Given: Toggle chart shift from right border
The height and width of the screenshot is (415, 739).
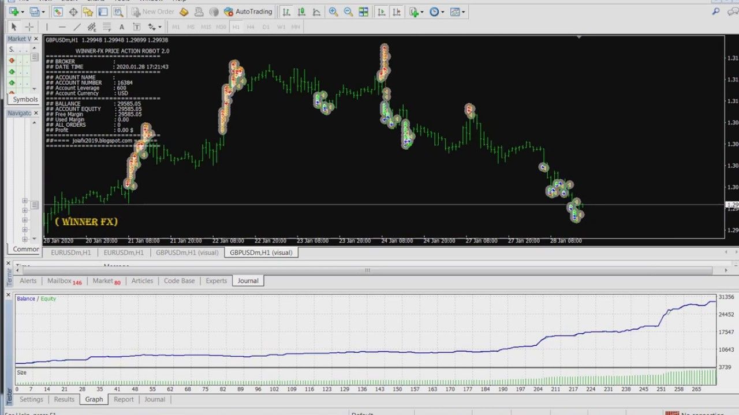Looking at the screenshot, I should click(x=397, y=12).
